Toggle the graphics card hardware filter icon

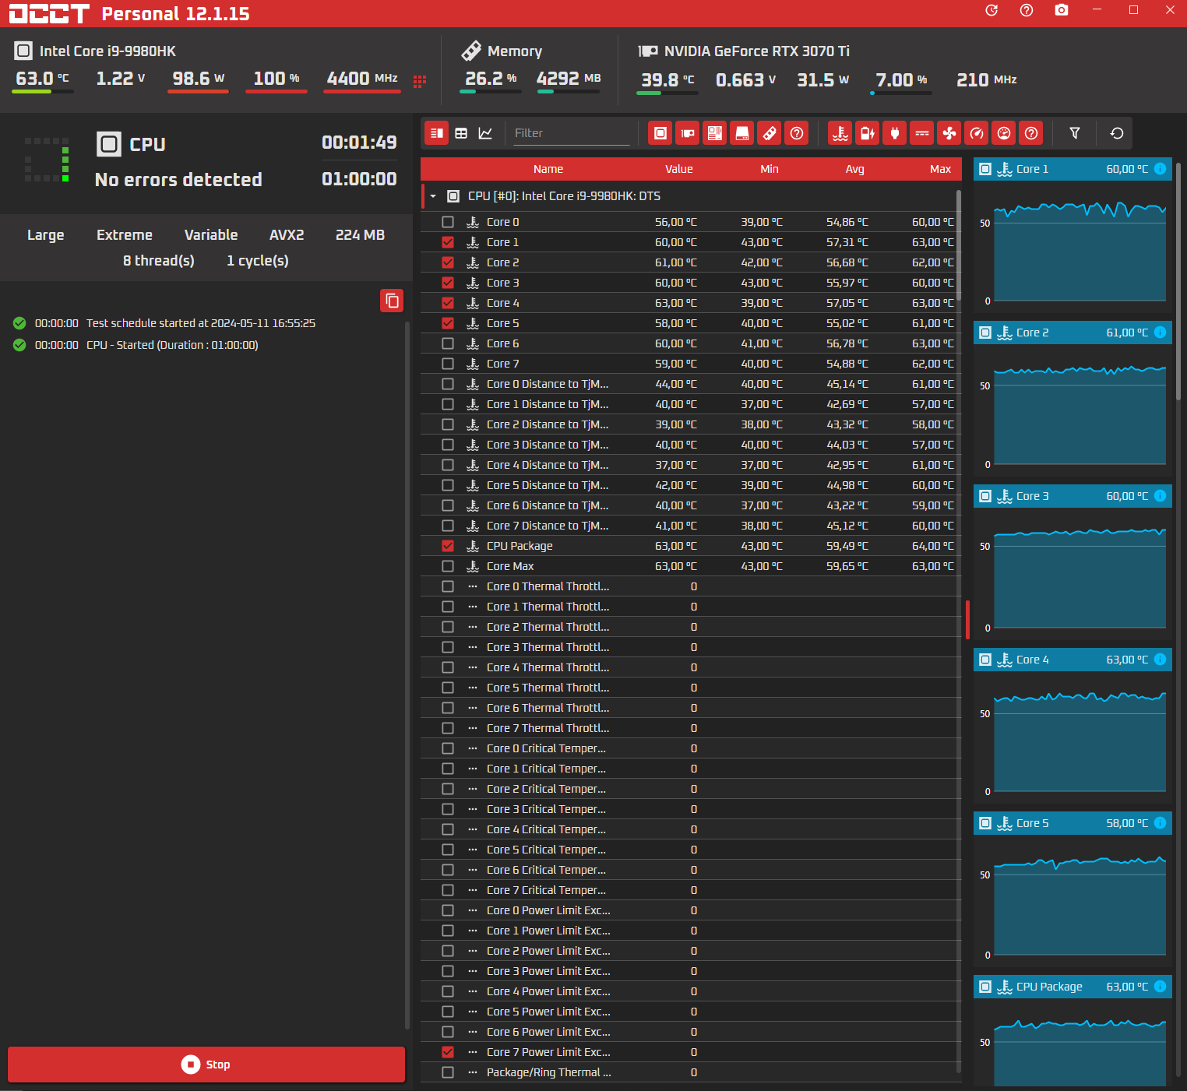(688, 133)
